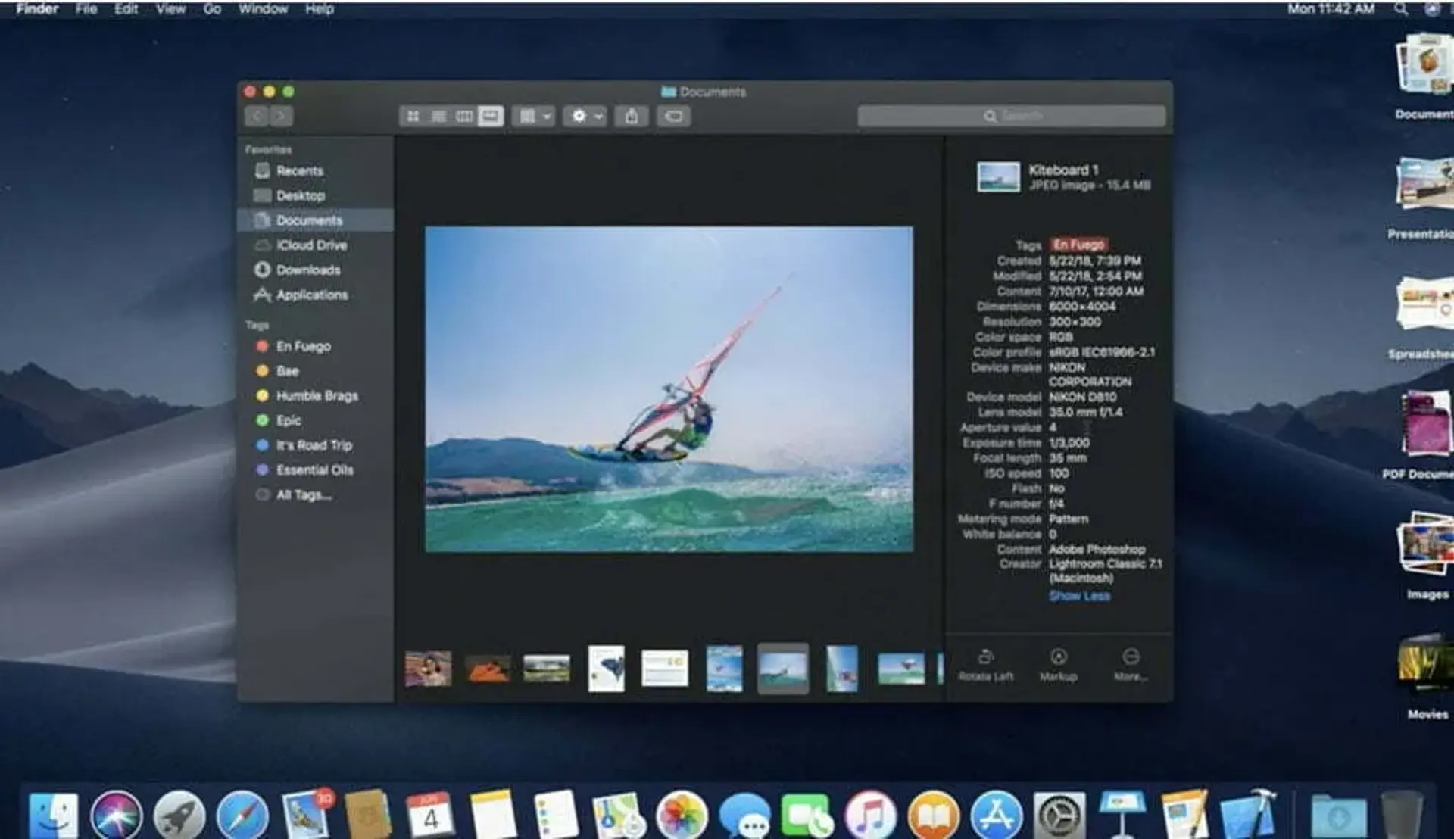Switch to list view in Finder toolbar
The width and height of the screenshot is (1454, 839).
[x=438, y=116]
